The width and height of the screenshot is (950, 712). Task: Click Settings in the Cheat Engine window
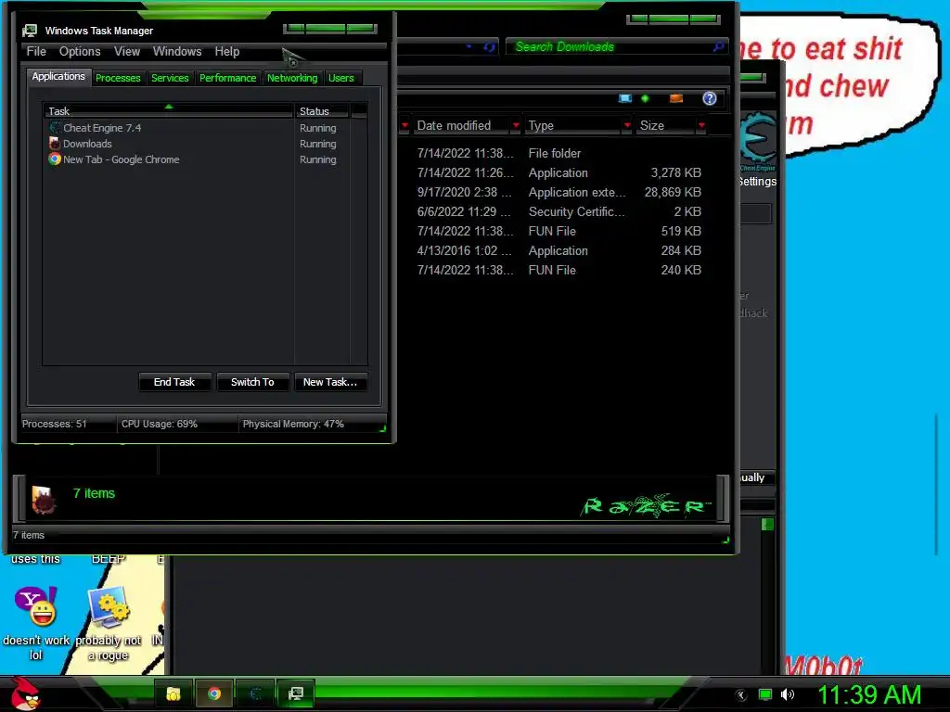tap(757, 181)
